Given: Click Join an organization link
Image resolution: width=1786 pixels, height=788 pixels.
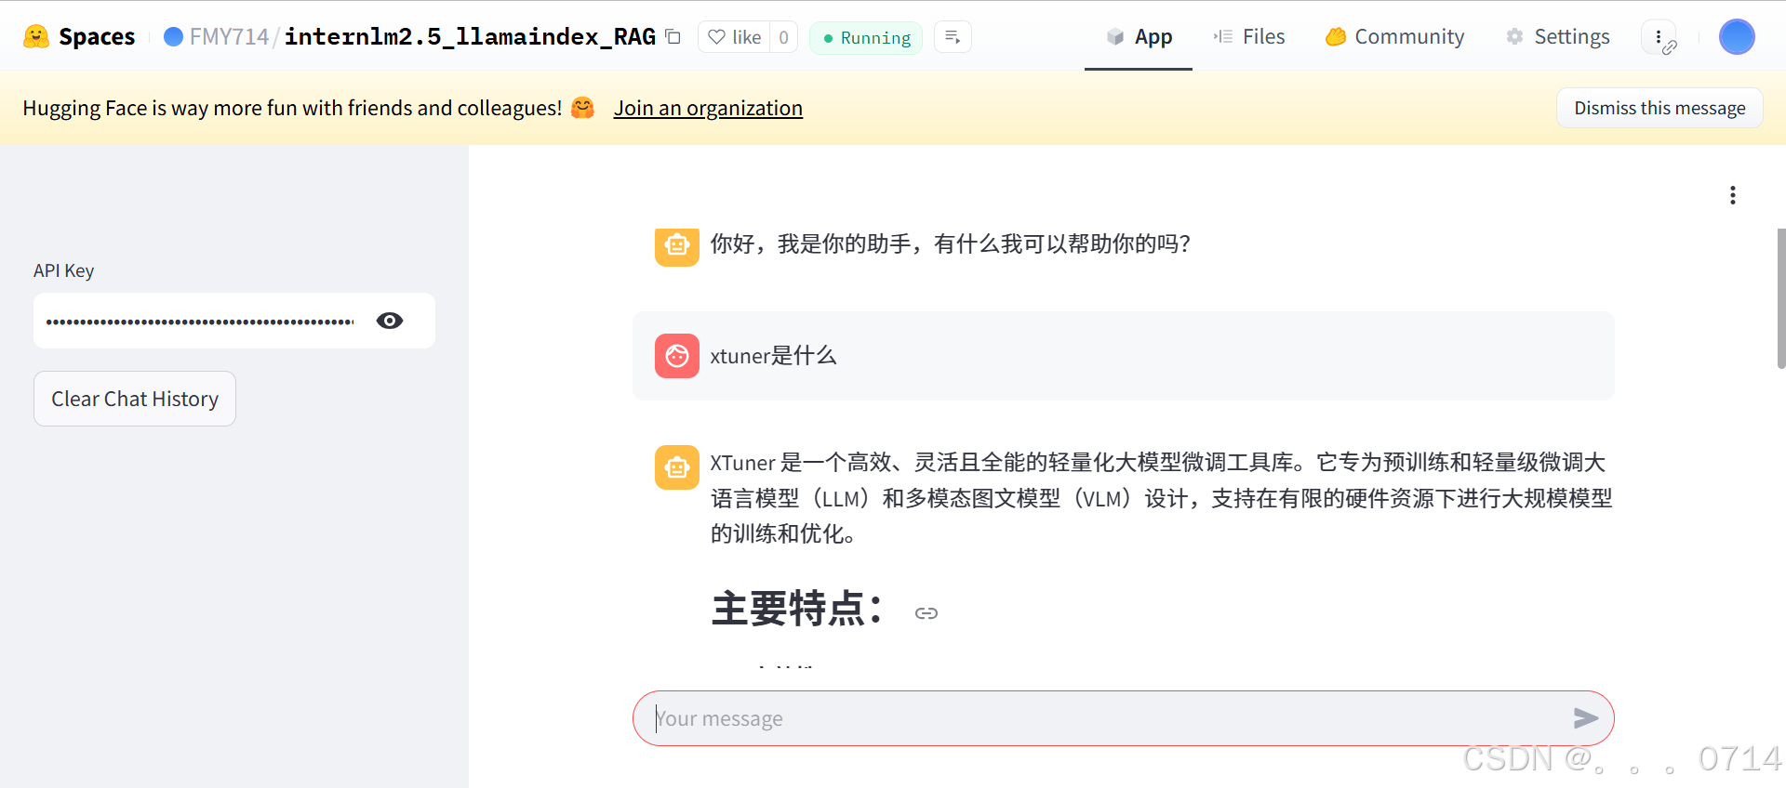Looking at the screenshot, I should coord(708,108).
